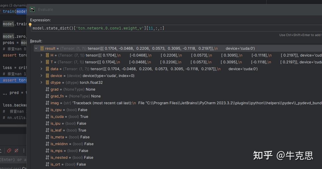Click the View Breakpoints double-circle icon
The width and height of the screenshot is (322, 169).
(x=9, y=151)
